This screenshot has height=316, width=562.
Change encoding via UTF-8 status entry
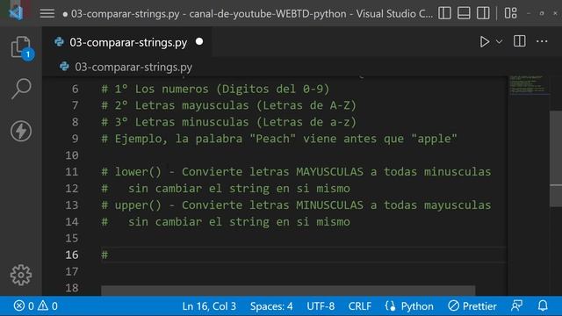pos(321,306)
